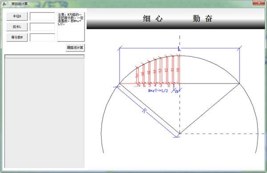The height and width of the screenshot is (173, 267).
Task: Click the blue L chord dimension label
Action: [x=179, y=49]
